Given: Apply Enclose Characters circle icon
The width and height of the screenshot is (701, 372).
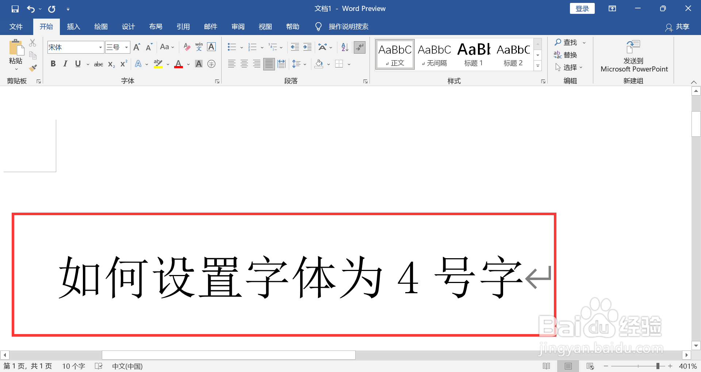Looking at the screenshot, I should [x=211, y=64].
